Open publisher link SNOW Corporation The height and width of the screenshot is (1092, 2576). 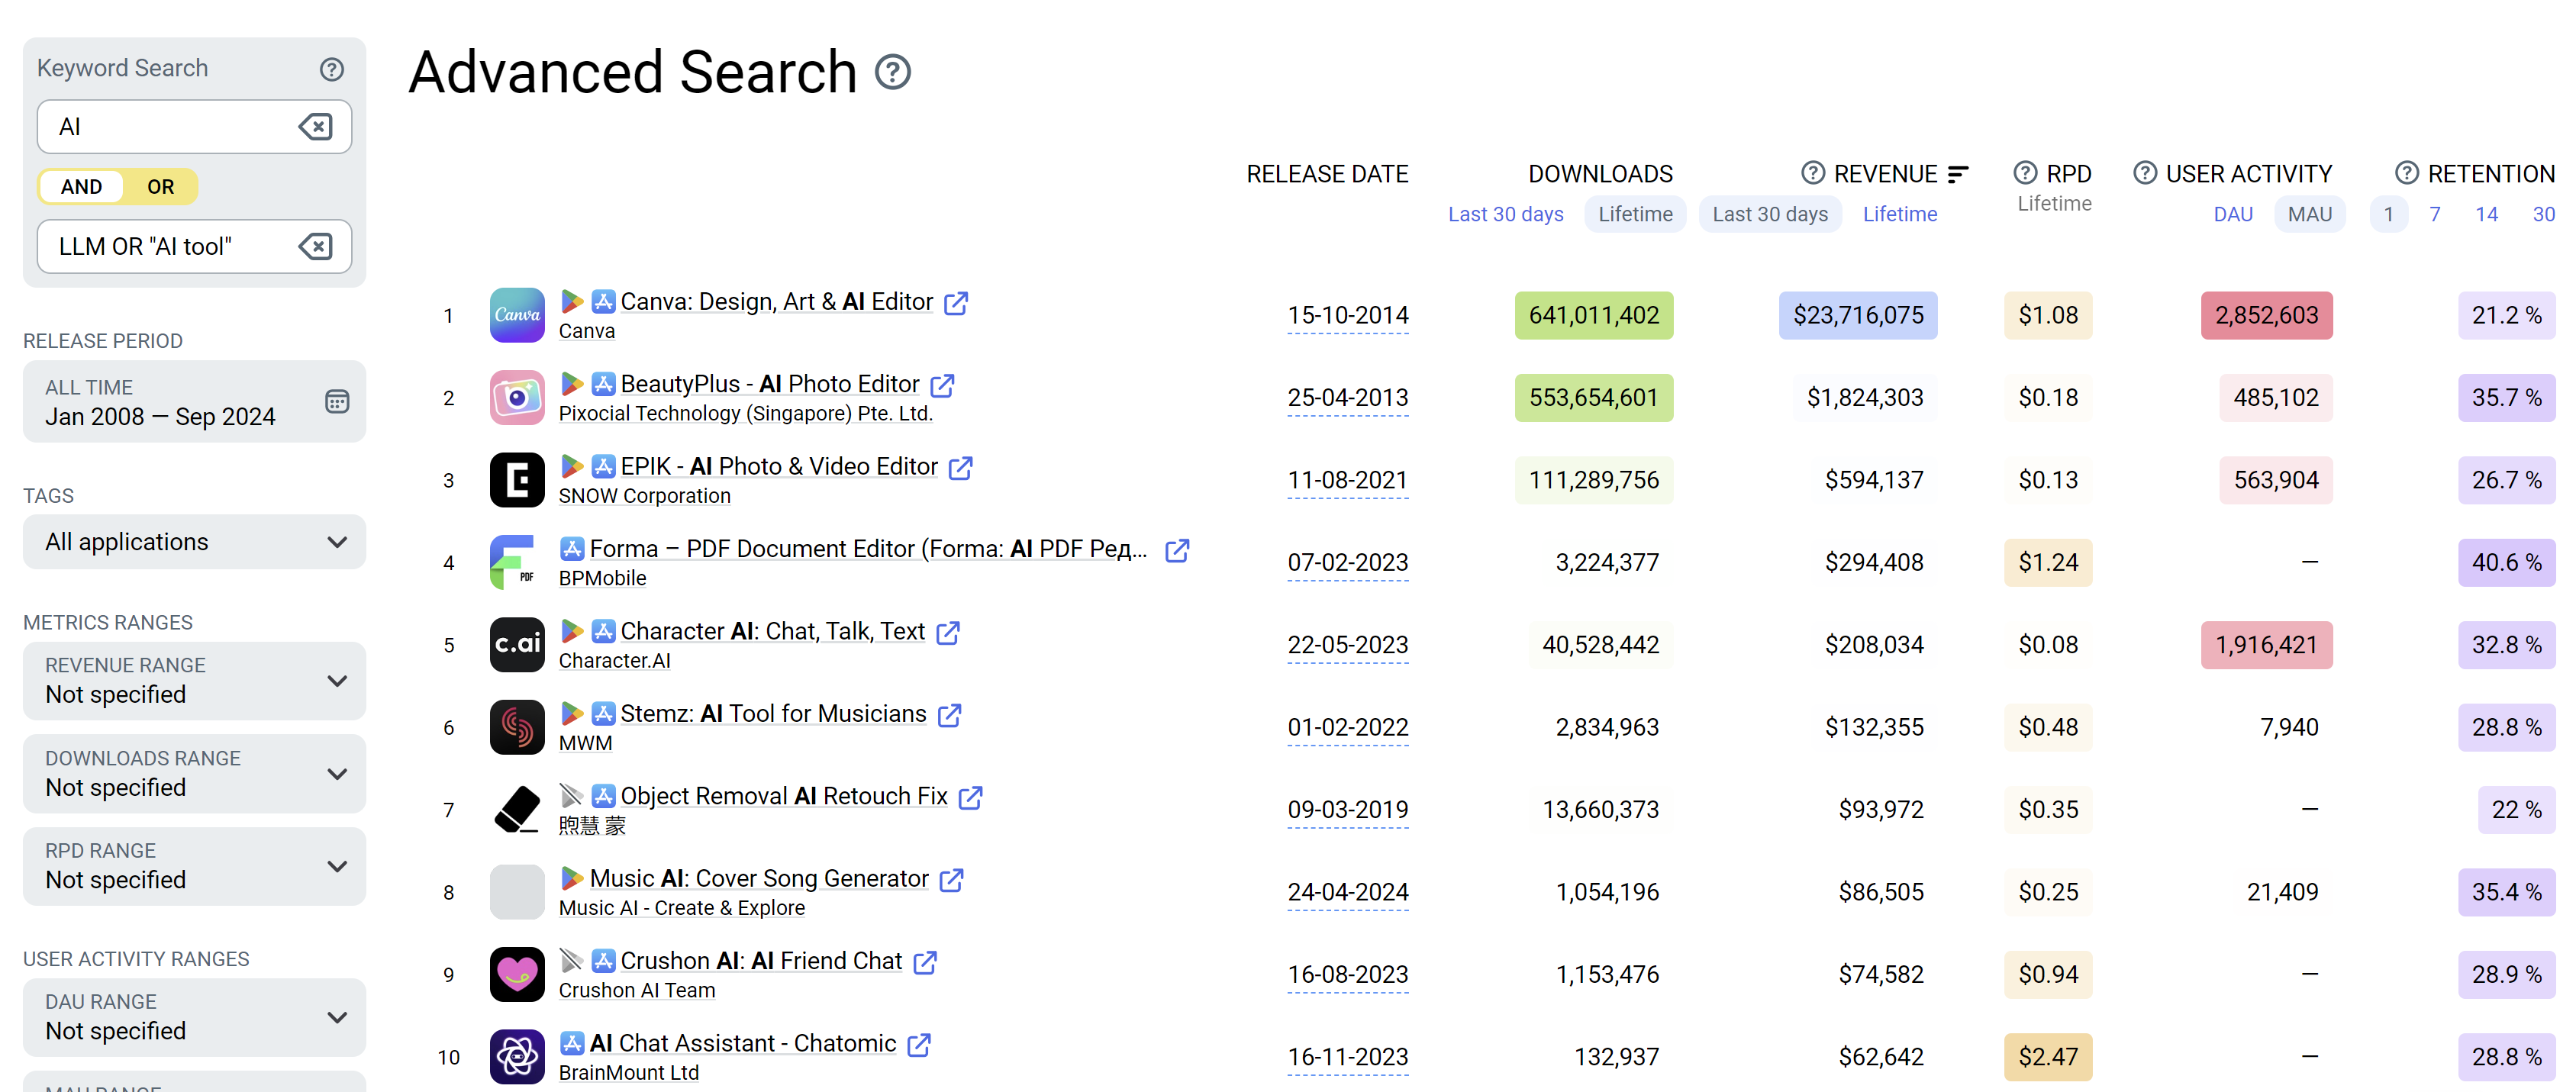click(x=644, y=496)
